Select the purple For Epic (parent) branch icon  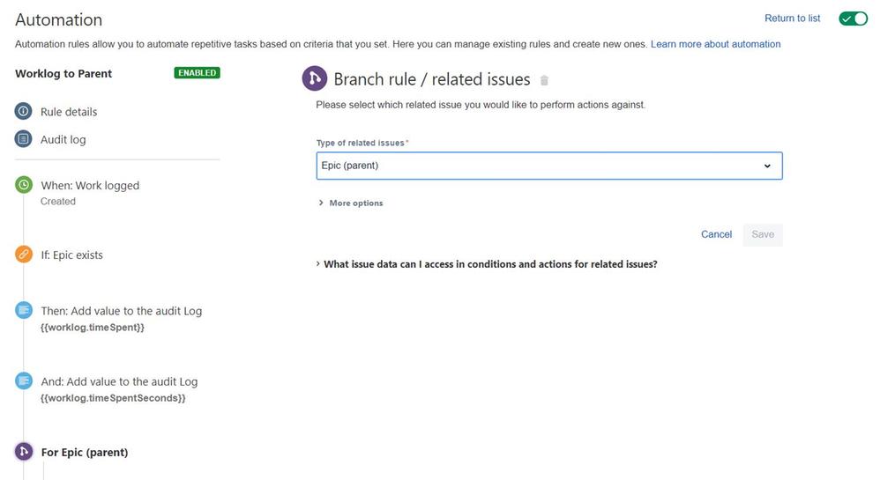pyautogui.click(x=24, y=452)
